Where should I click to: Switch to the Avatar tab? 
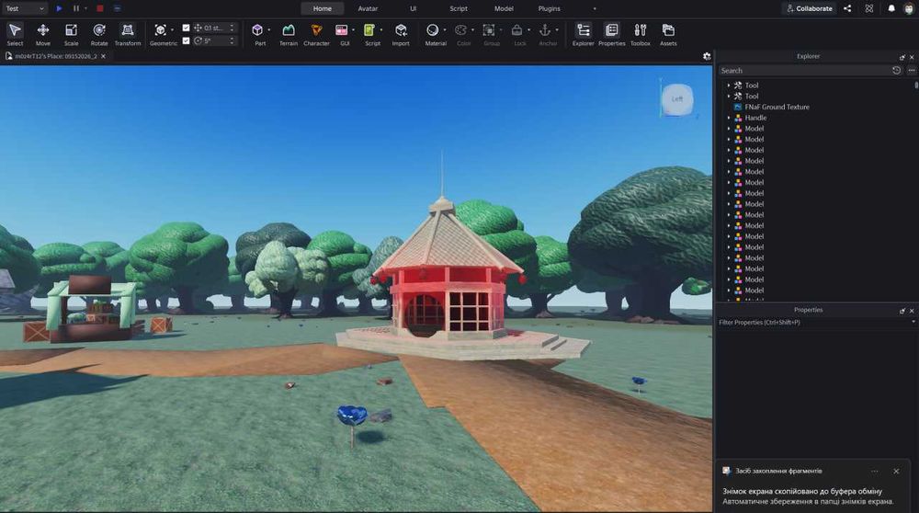(x=368, y=8)
